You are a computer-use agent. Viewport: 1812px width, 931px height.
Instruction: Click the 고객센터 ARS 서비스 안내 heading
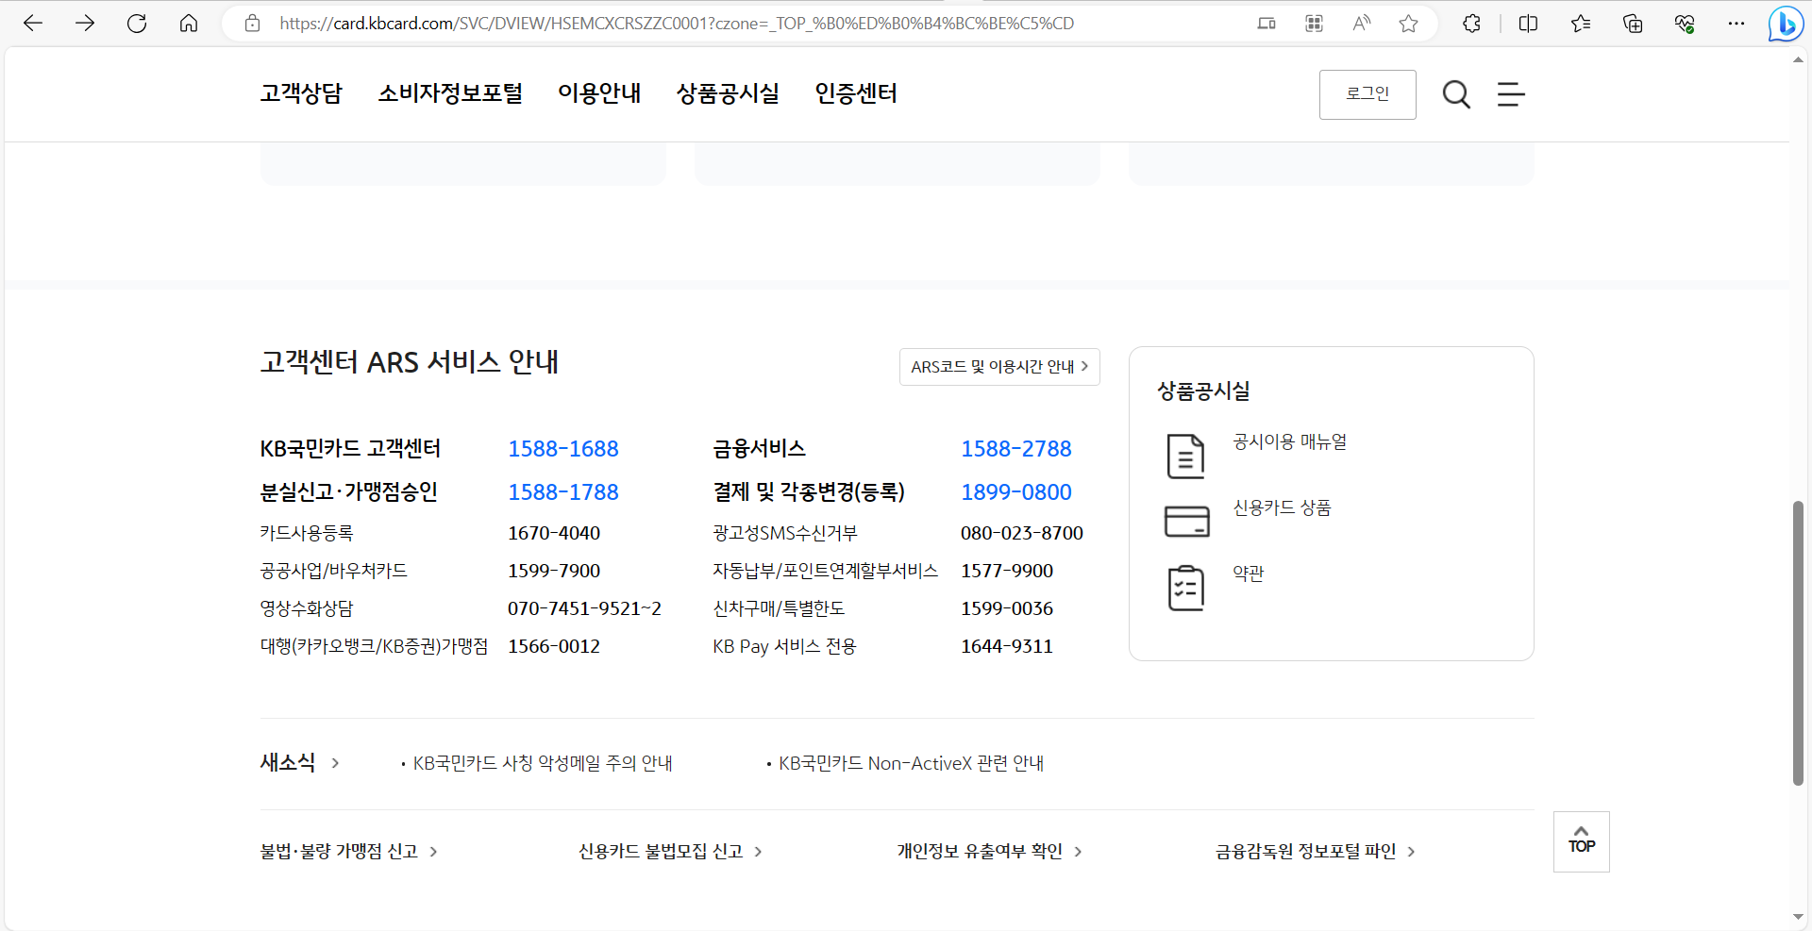coord(410,362)
